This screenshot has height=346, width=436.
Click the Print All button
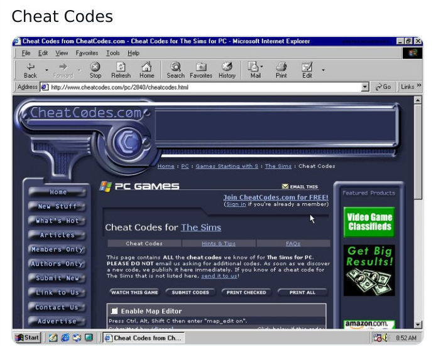(x=303, y=293)
